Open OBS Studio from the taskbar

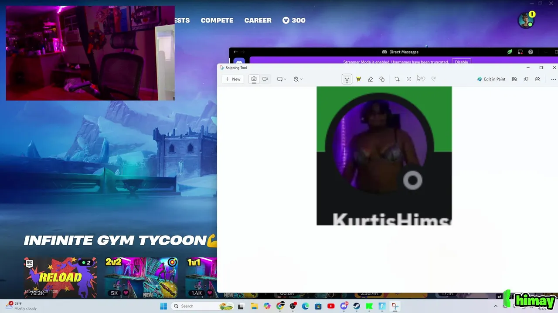click(x=293, y=306)
